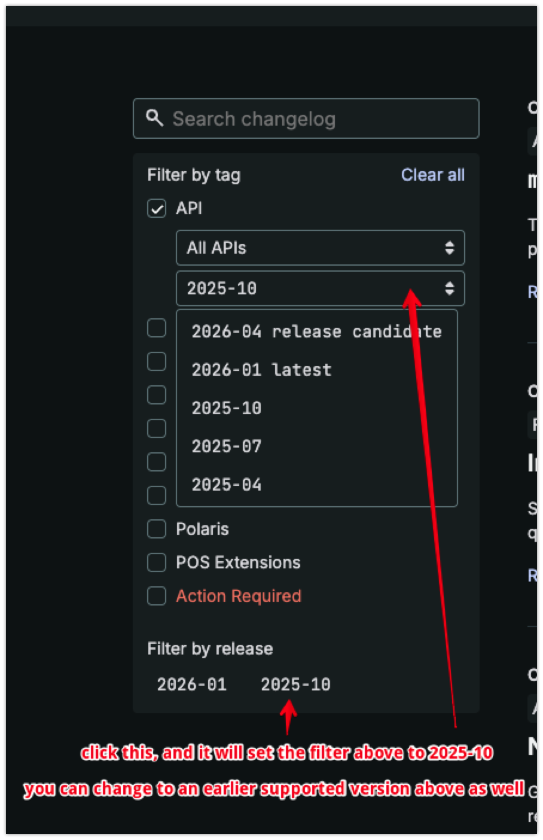The image size is (543, 840).
Task: Expand the 2025-10 API version dropdown
Action: [320, 288]
